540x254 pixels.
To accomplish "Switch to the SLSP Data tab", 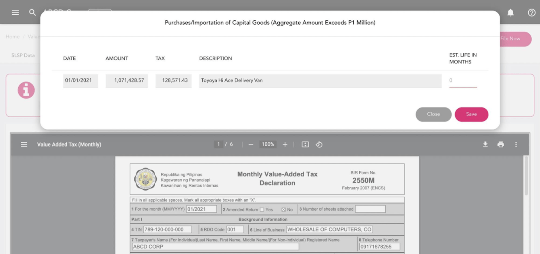I will (x=23, y=55).
